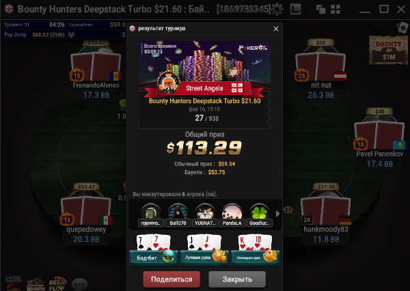The width and height of the screenshot is (410, 291).
Task: Click the Поделиться share button
Action: click(172, 279)
